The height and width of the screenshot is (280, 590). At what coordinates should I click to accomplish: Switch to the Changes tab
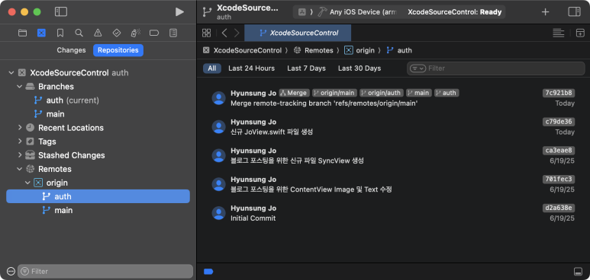71,50
